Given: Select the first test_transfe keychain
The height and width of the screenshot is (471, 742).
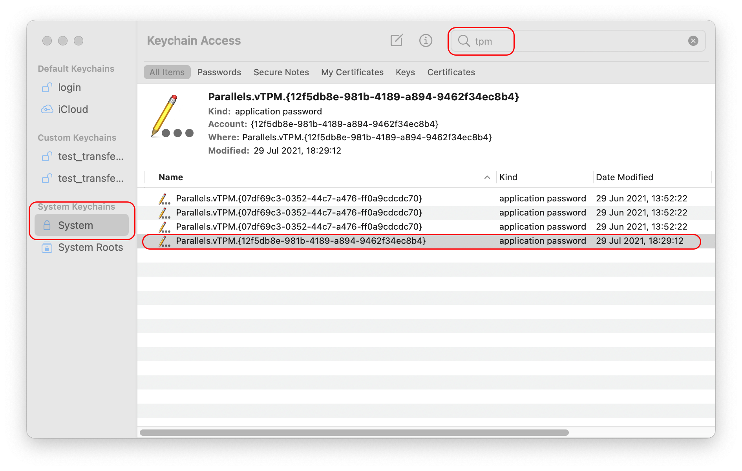Looking at the screenshot, I should coord(90,156).
